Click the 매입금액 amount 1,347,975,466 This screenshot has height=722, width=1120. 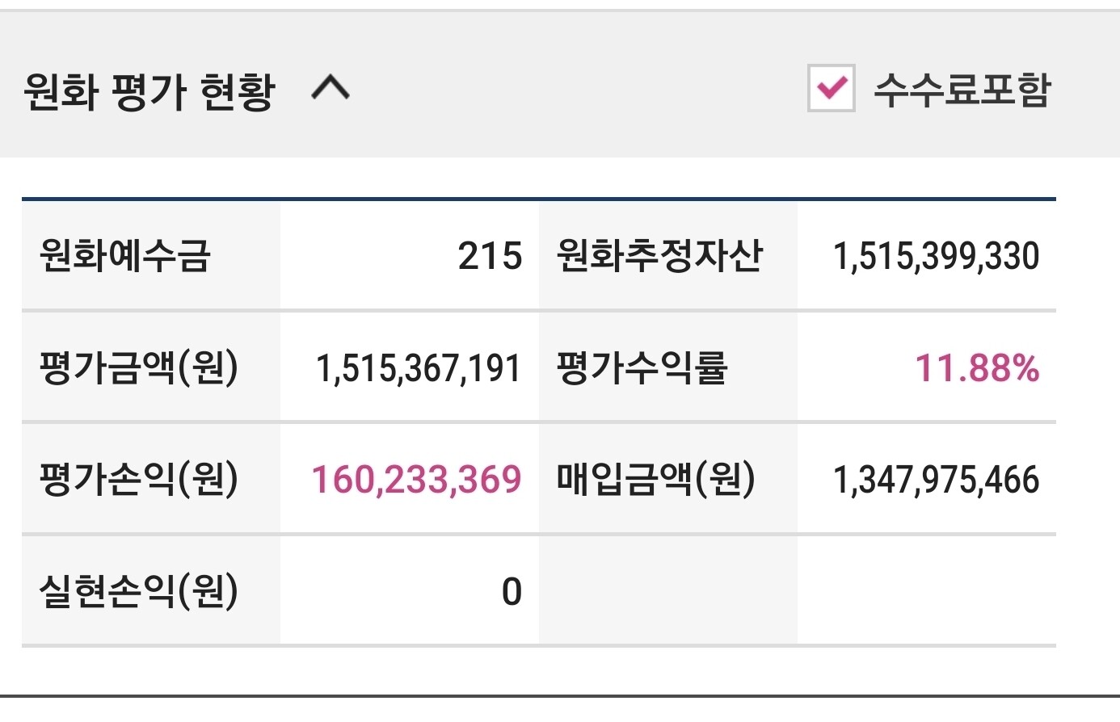936,479
